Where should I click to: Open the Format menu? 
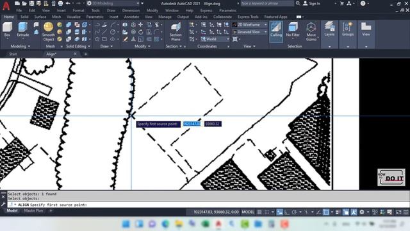click(78, 10)
